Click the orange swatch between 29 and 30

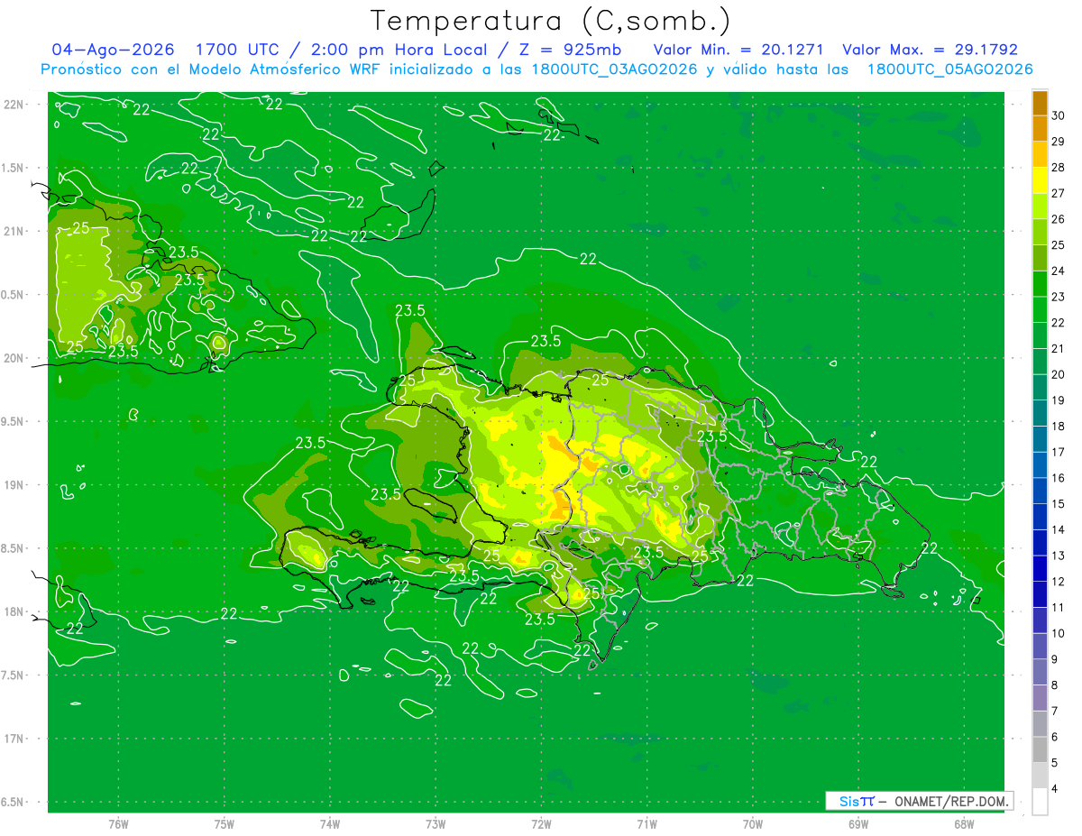tap(1040, 128)
